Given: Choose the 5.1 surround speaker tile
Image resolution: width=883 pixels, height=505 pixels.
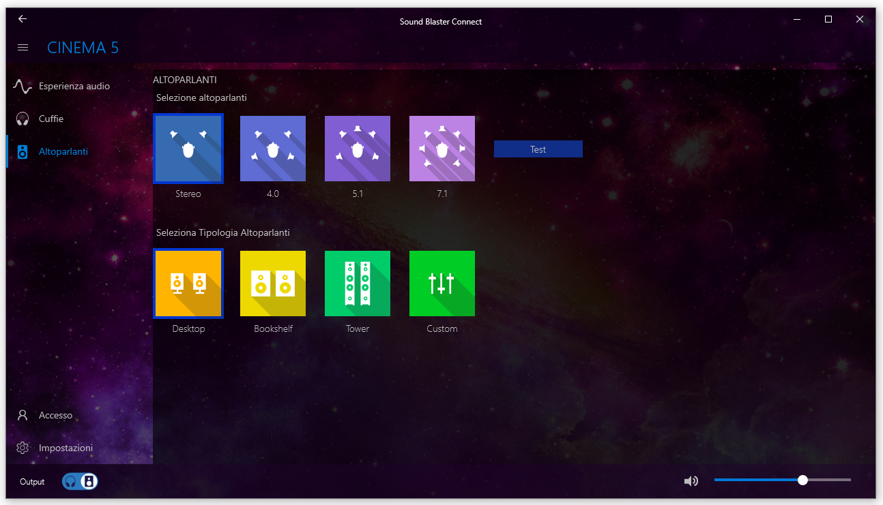Looking at the screenshot, I should pos(358,149).
